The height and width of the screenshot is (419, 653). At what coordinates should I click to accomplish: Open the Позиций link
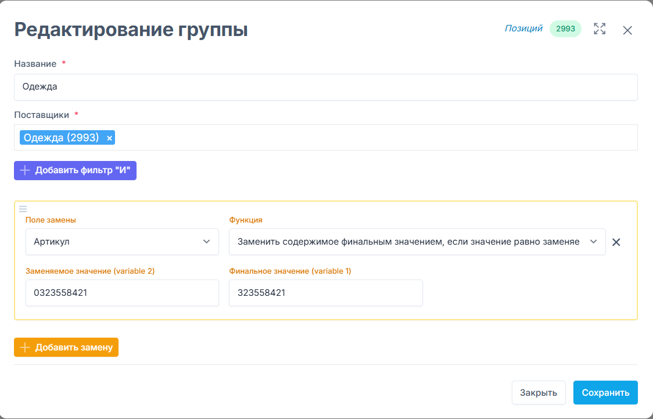click(x=523, y=28)
